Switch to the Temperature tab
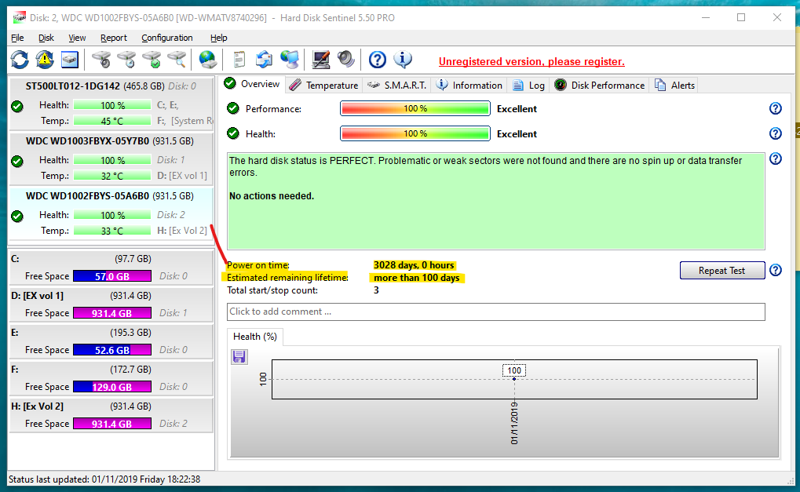Image resolution: width=800 pixels, height=492 pixels. point(323,86)
